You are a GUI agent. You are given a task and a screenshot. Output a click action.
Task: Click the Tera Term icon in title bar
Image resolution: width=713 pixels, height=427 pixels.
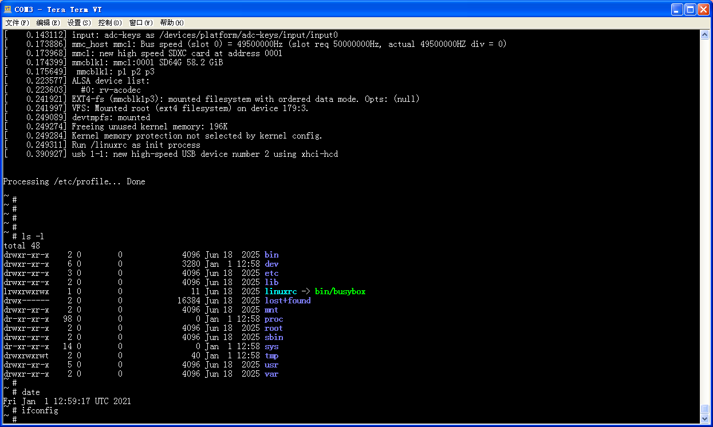[8, 9]
